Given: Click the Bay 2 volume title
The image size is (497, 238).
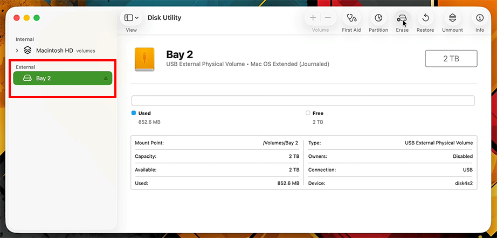Looking at the screenshot, I should point(180,54).
